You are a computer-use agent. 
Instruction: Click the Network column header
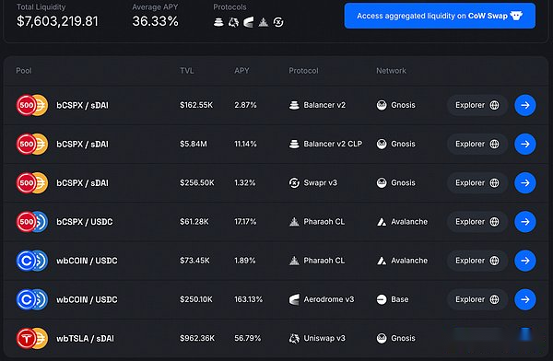point(391,71)
